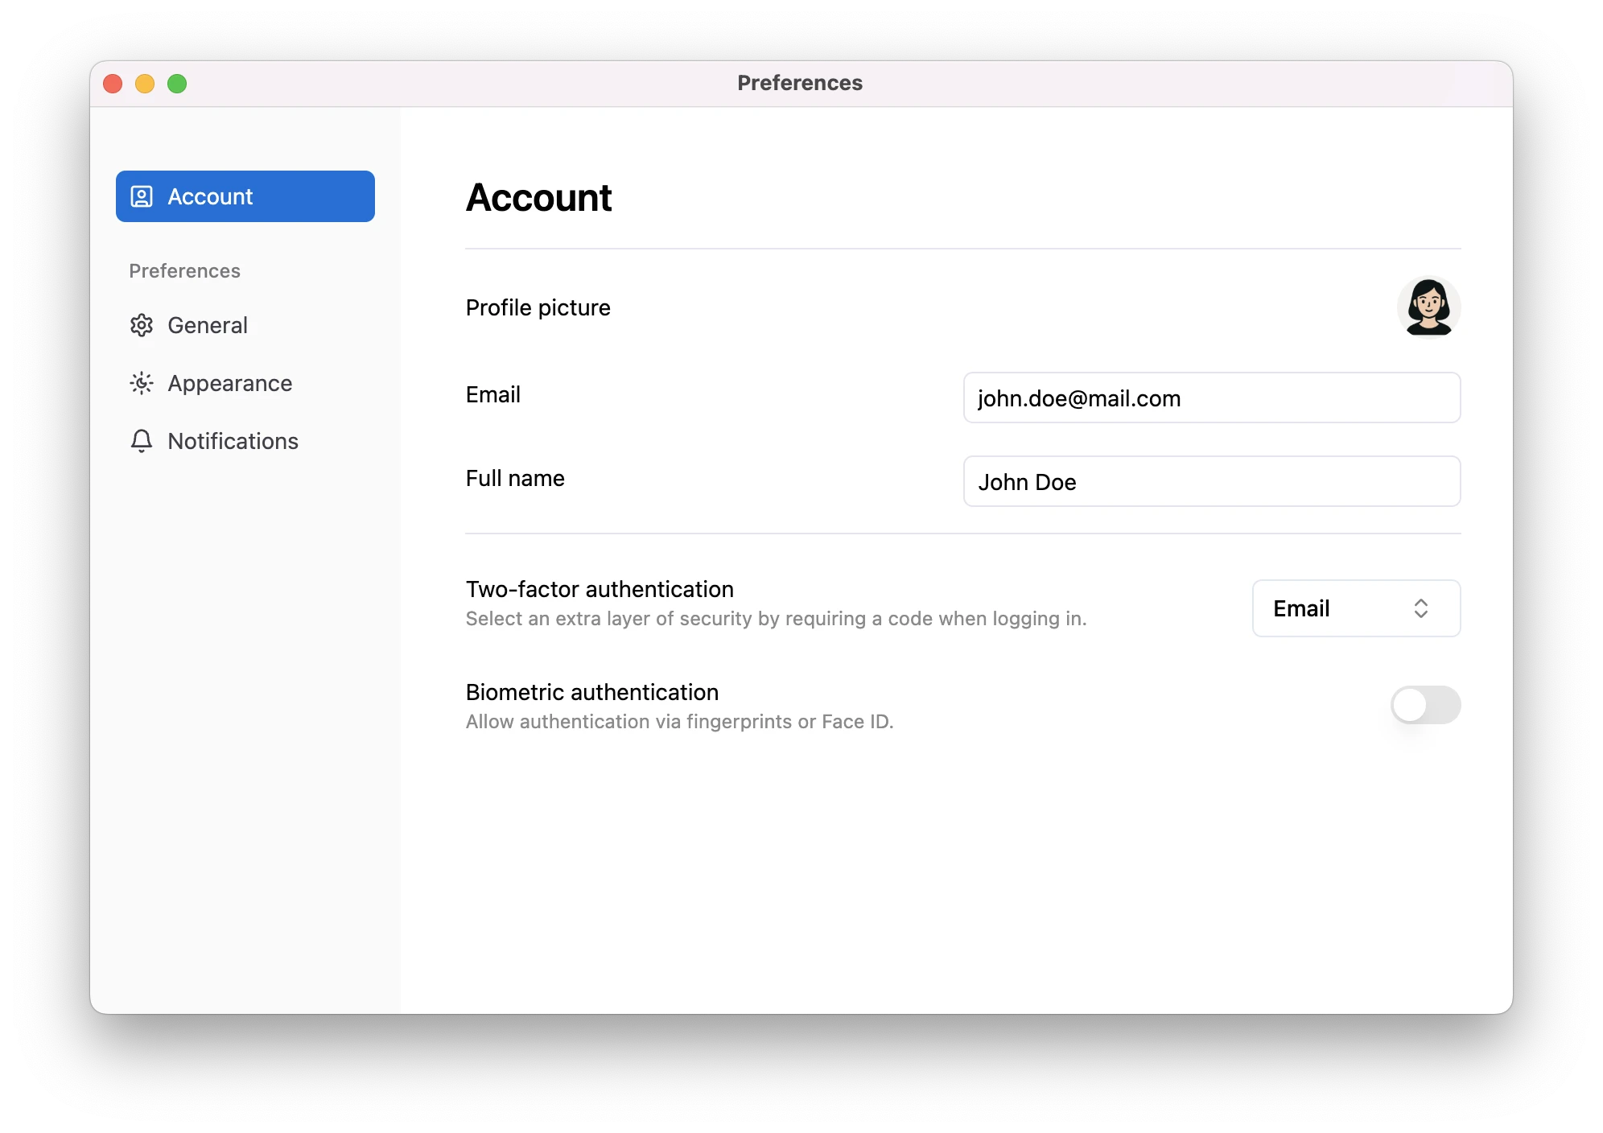Viewport: 1603px width, 1133px height.
Task: Close the Preferences window with red button
Action: (113, 84)
